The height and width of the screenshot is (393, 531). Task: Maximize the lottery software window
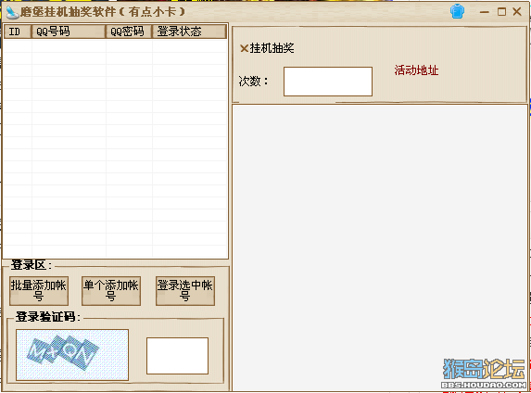click(501, 12)
